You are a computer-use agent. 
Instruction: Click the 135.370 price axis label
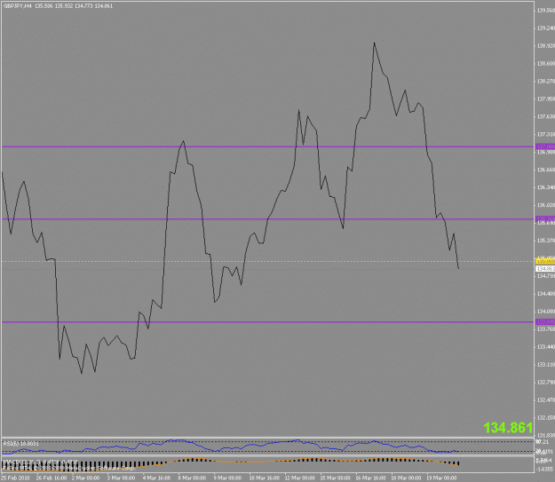click(x=546, y=241)
